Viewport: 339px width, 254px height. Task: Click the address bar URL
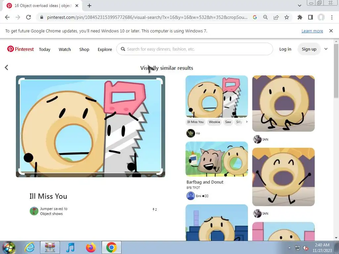pos(147,17)
